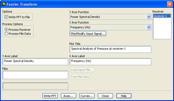The image size is (174, 101).
Task: Toggle the Write FFT to File checkbox
Action: click(6, 17)
